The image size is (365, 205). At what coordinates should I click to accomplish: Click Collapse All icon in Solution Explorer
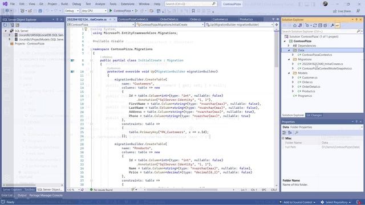click(x=320, y=26)
